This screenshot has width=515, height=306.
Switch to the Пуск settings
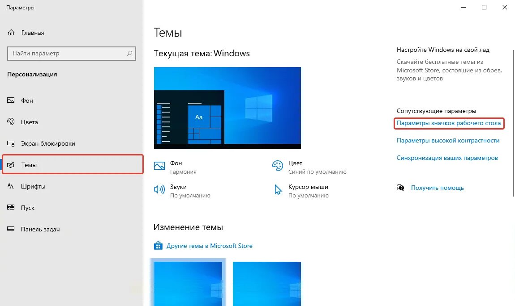28,208
